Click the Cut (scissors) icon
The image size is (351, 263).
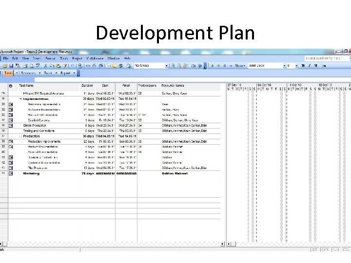[x=45, y=66]
